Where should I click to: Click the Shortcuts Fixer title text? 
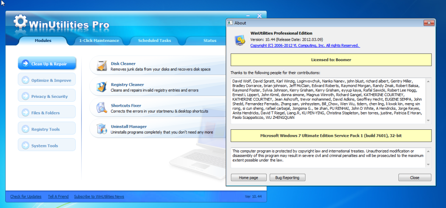point(126,105)
